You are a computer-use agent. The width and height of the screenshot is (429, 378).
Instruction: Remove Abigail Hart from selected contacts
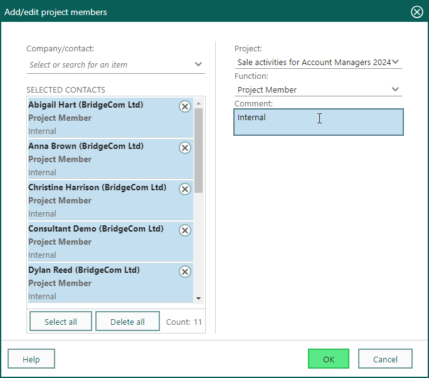pyautogui.click(x=185, y=106)
